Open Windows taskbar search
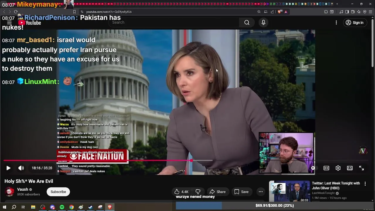Viewport: 375px width, 211px height. tap(14, 207)
